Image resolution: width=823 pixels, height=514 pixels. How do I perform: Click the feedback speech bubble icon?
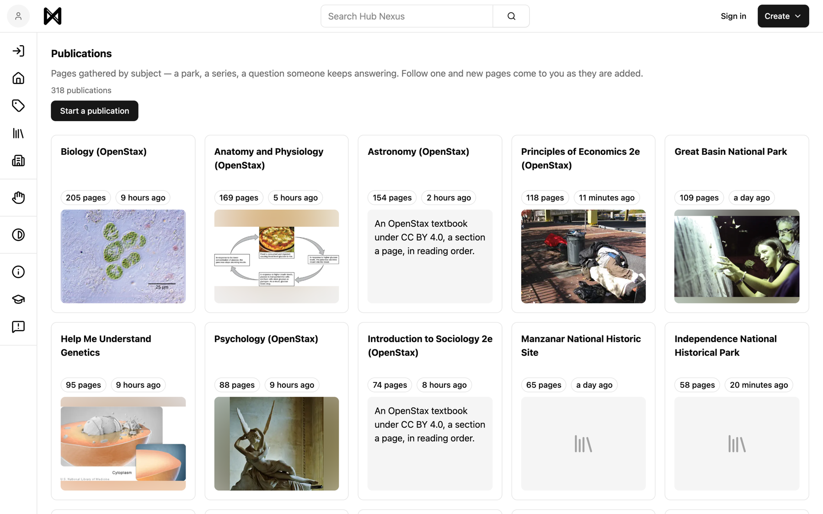[18, 327]
